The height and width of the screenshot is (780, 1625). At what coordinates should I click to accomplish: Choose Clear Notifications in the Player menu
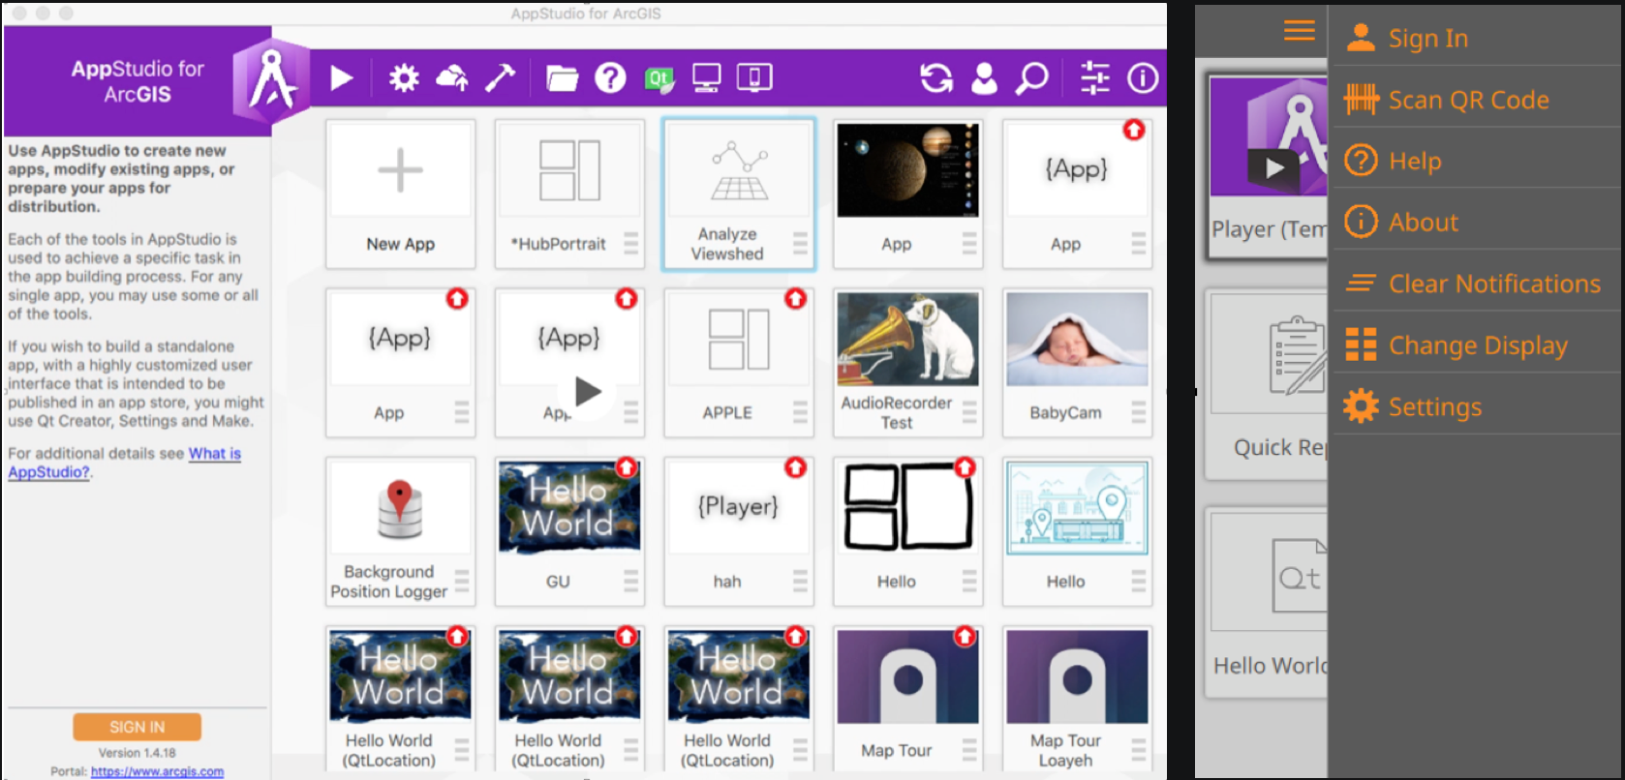point(1477,283)
